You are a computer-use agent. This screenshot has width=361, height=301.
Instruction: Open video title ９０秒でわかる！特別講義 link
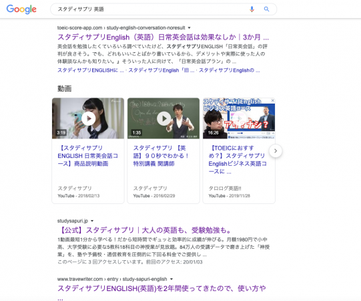pyautogui.click(x=161, y=156)
